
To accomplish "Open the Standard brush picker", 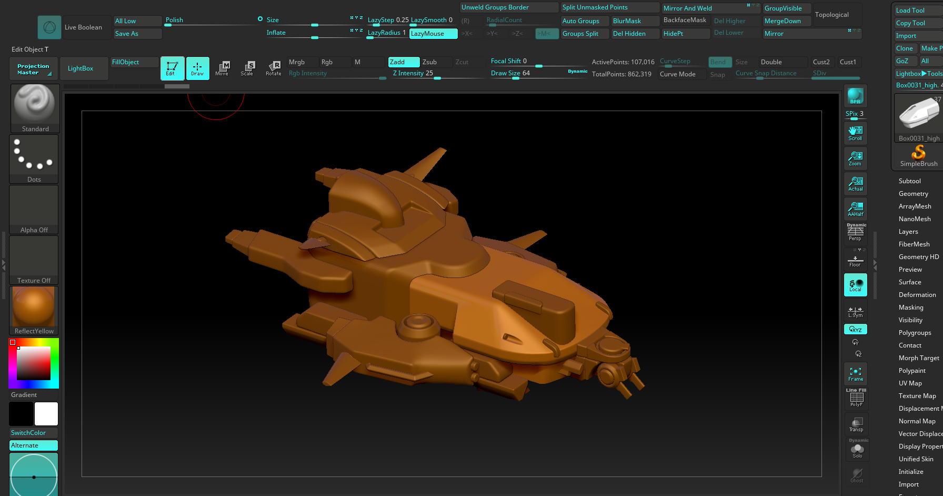I will (35, 108).
